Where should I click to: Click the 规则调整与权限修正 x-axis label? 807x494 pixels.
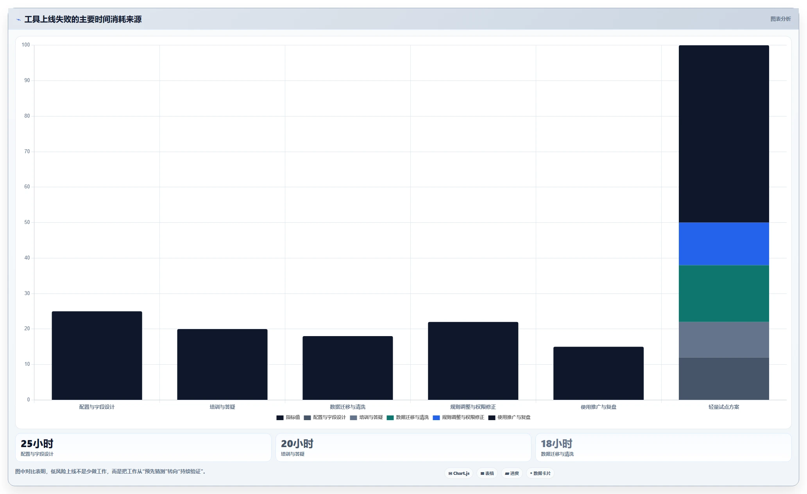pyautogui.click(x=473, y=407)
